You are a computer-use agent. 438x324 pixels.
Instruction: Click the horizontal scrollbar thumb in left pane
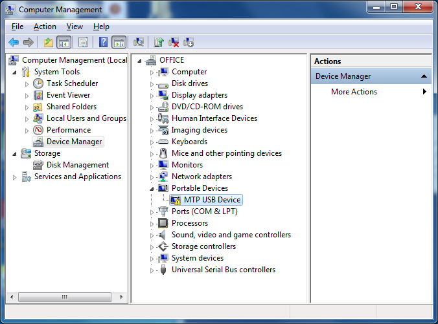coord(65,297)
